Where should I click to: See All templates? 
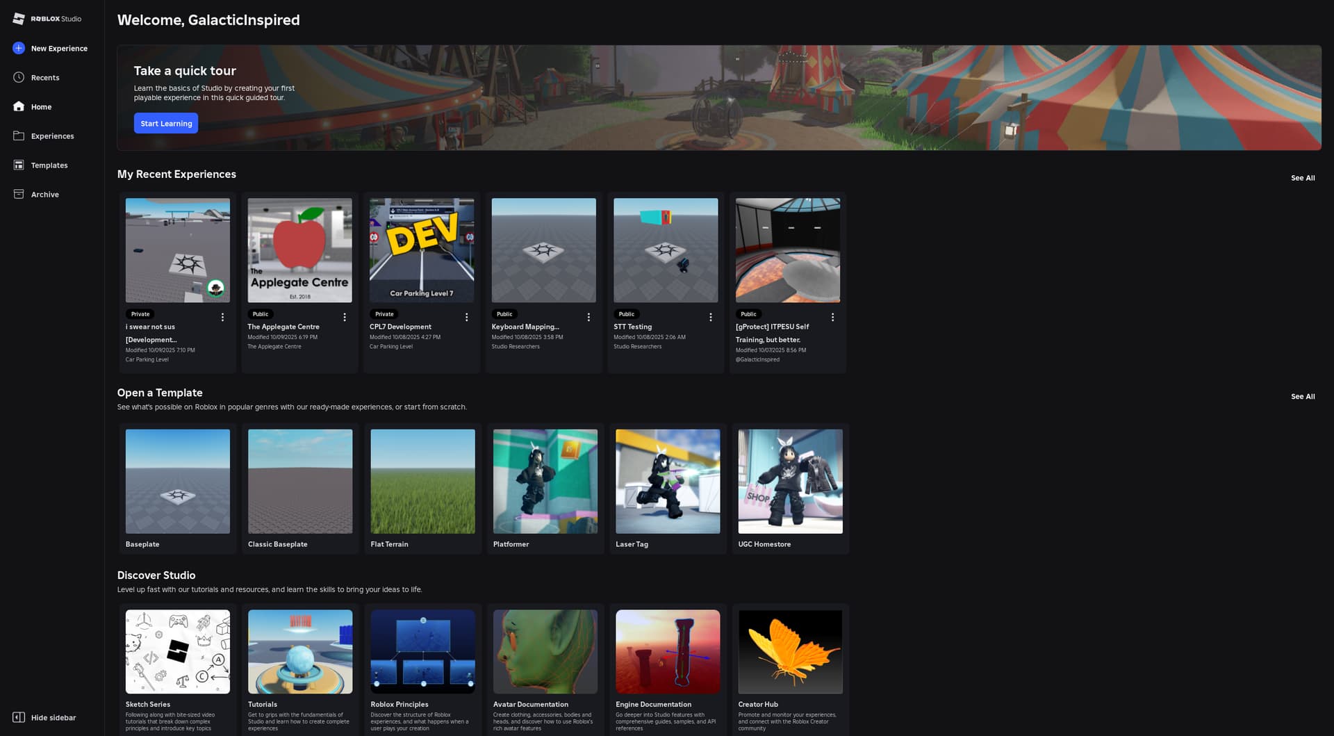pos(1303,396)
